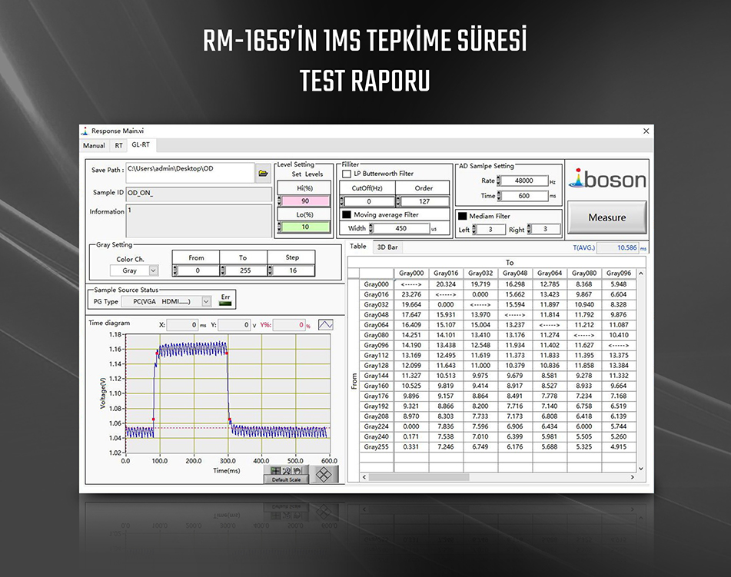The width and height of the screenshot is (731, 577).
Task: Click the Default Scale button
Action: [x=286, y=479]
